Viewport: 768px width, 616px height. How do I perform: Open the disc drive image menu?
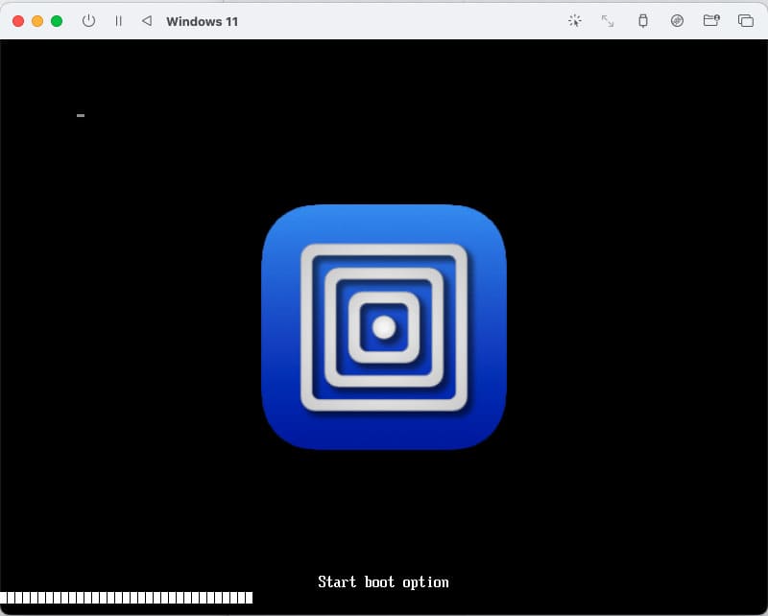pos(677,20)
